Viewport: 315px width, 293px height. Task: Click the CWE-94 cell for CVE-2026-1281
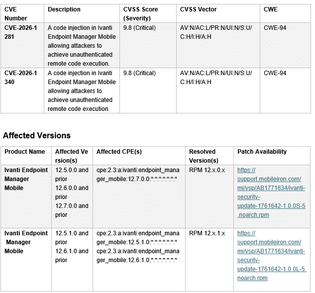point(275,28)
